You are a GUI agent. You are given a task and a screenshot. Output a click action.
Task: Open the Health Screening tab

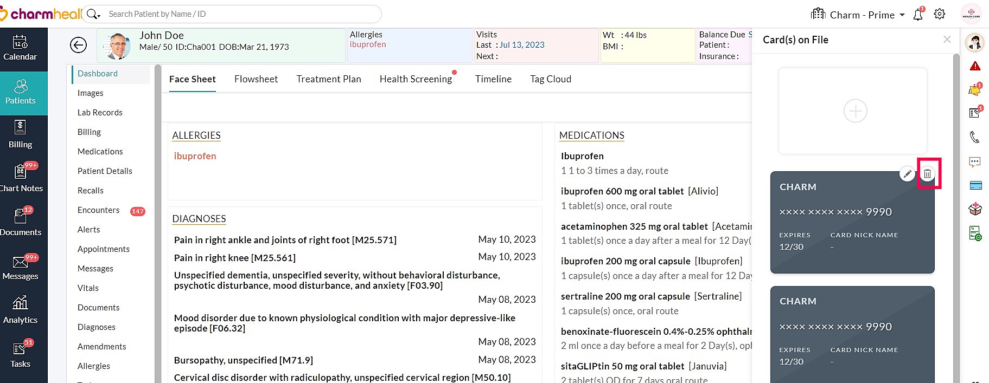click(416, 79)
